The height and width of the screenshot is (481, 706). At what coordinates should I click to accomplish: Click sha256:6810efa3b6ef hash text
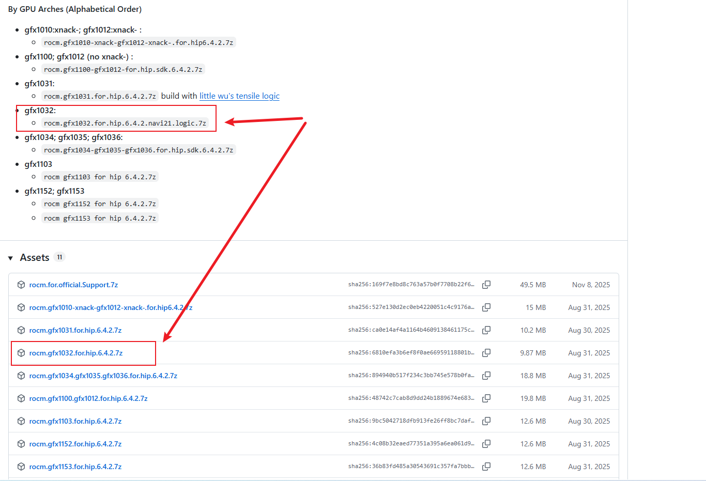(411, 353)
